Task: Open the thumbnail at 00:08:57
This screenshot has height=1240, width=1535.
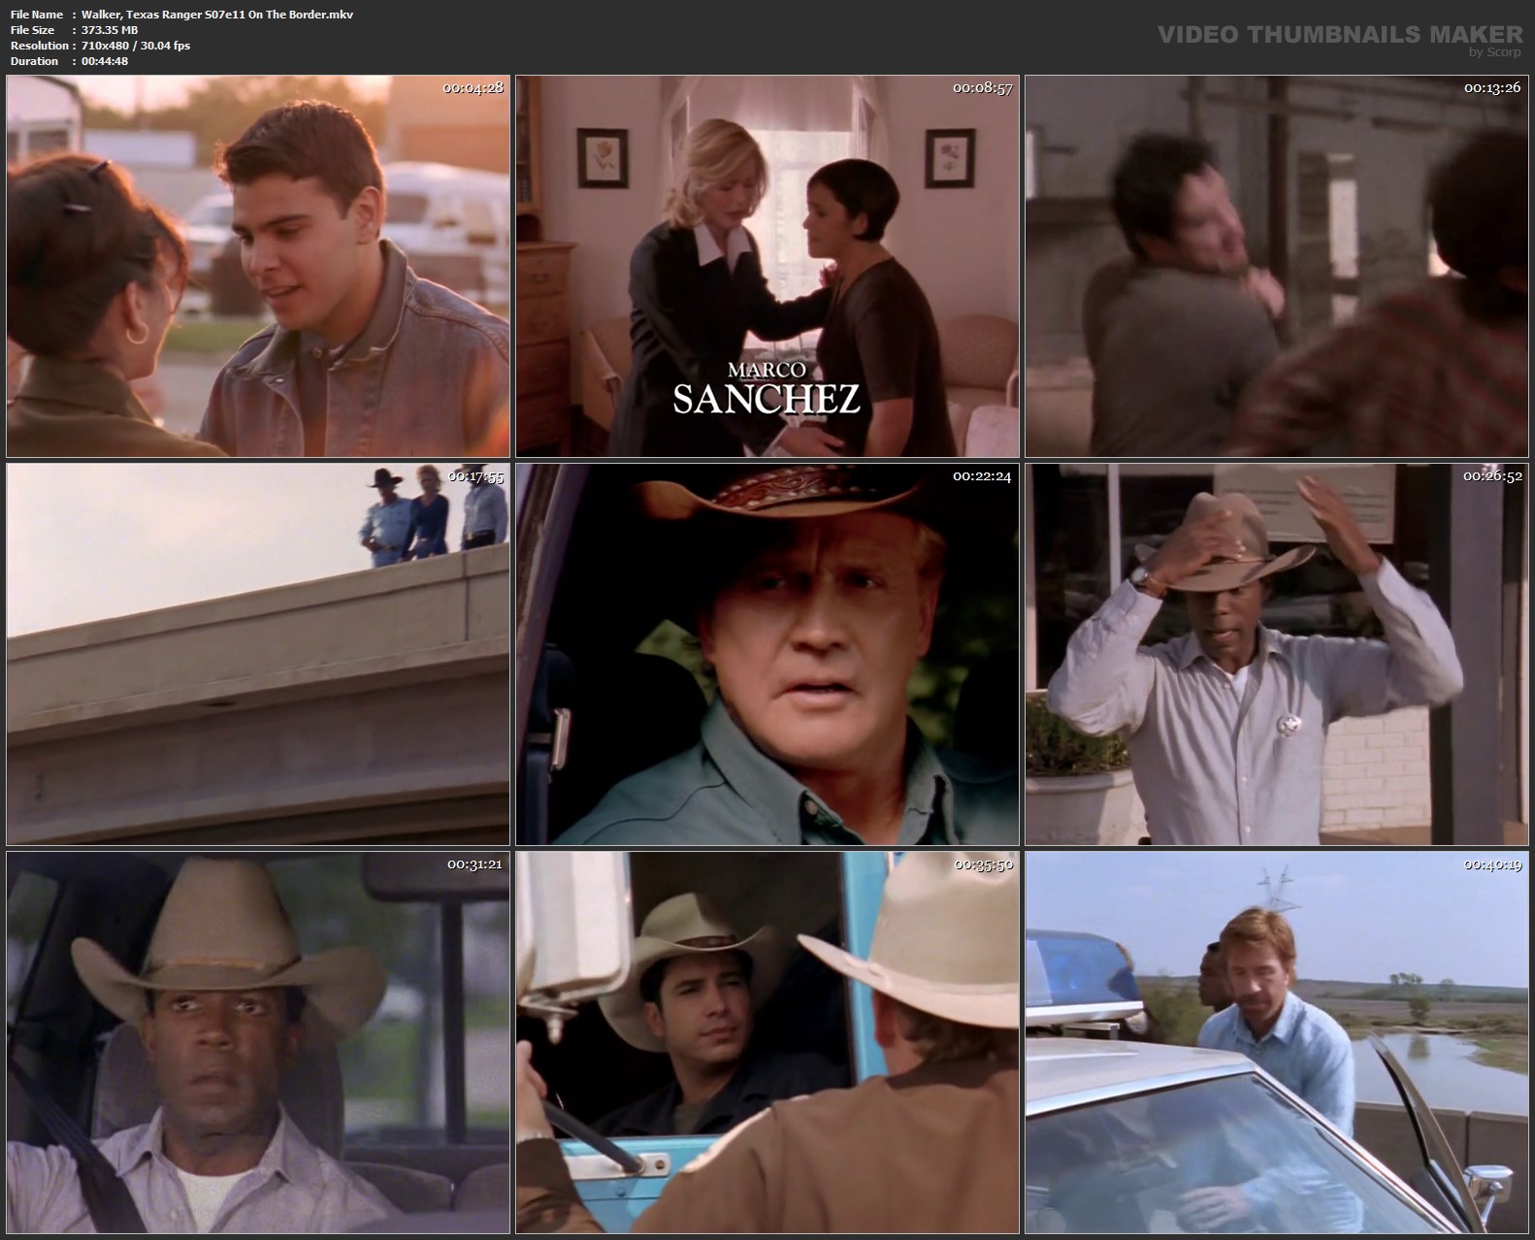Action: 767,267
